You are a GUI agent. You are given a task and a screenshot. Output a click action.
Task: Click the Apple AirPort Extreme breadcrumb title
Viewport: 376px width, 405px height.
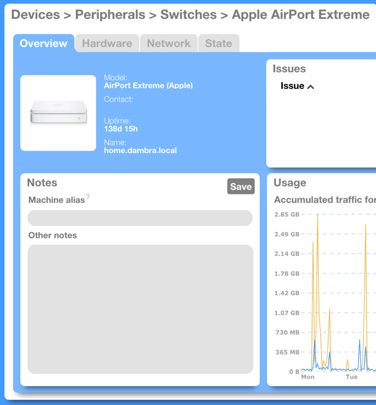click(301, 14)
